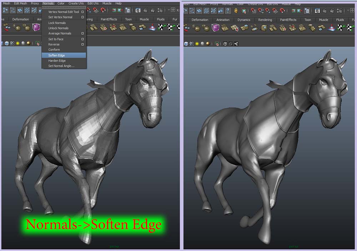Click select faces with cursor shelf icon, right
The image size is (357, 251).
point(235,28)
